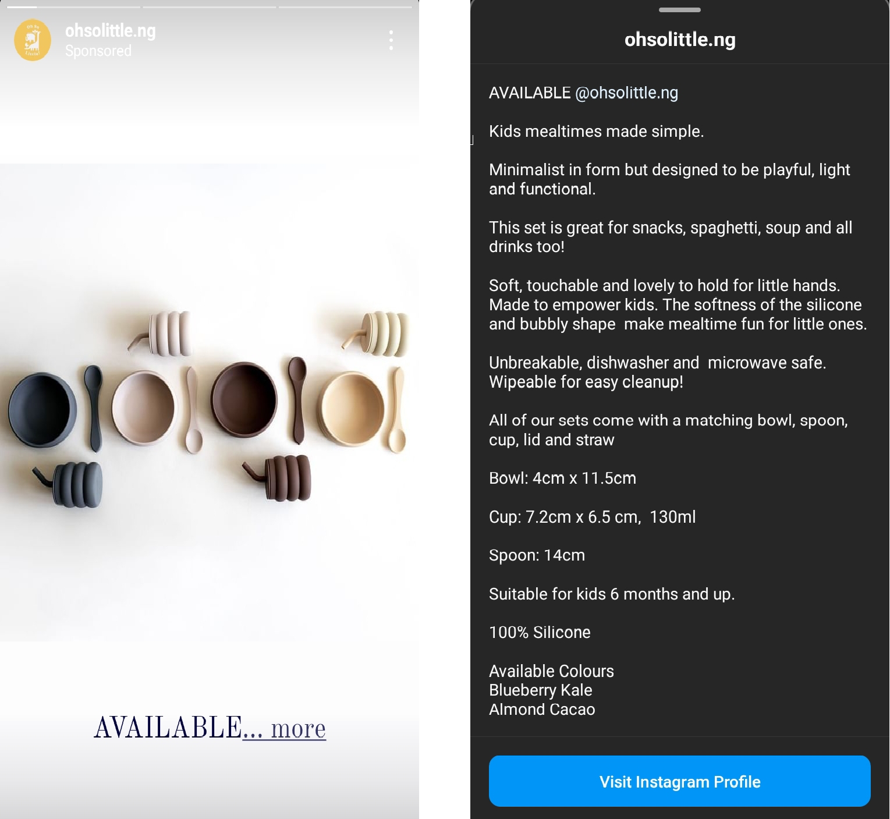This screenshot has height=819, width=890.
Task: Open the ohsolittle.ng username in story header
Action: tap(111, 30)
